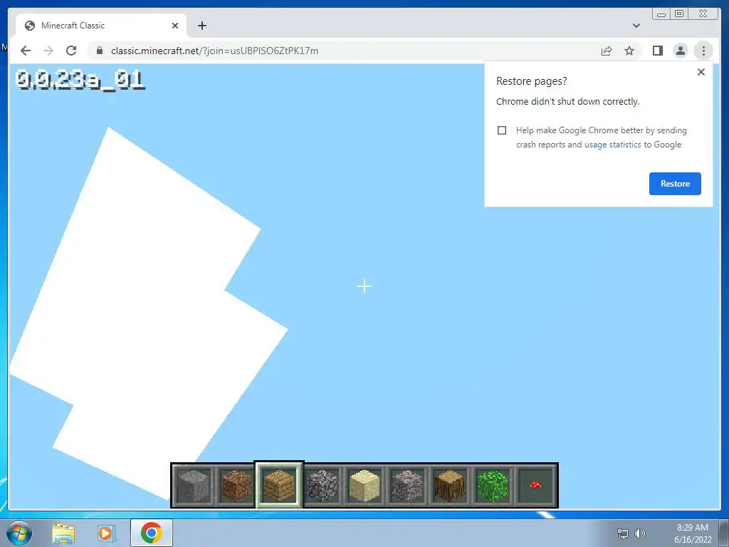This screenshot has width=729, height=547.
Task: Open Chrome profile avatar menu
Action: click(x=680, y=51)
